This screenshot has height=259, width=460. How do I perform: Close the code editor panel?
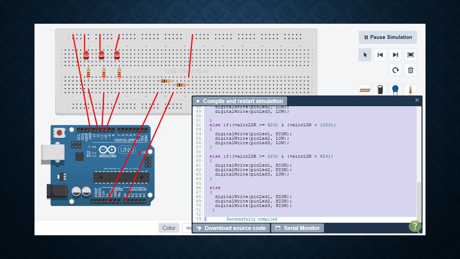coord(417,100)
